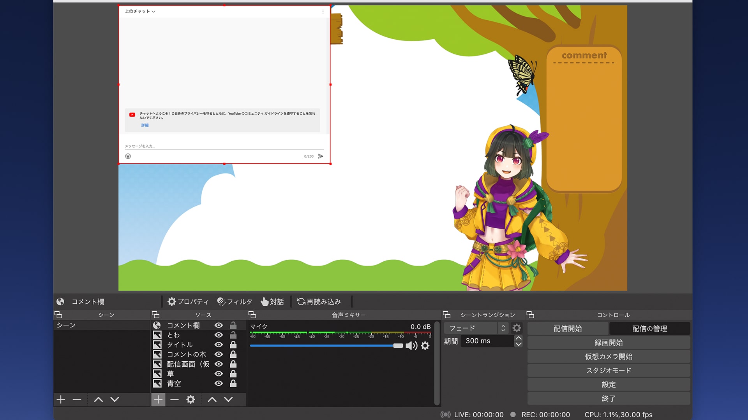Remove the selected source with the minus icon
The width and height of the screenshot is (748, 420).
(x=174, y=399)
